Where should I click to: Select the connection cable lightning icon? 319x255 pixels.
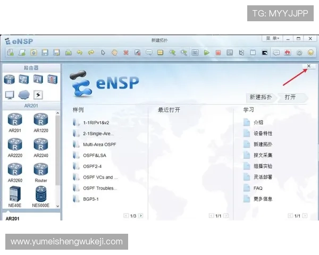pos(38,95)
